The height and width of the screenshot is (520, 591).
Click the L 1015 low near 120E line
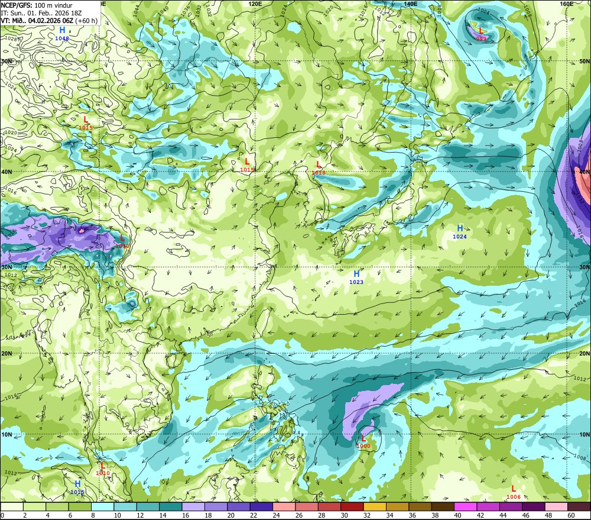tap(247, 165)
